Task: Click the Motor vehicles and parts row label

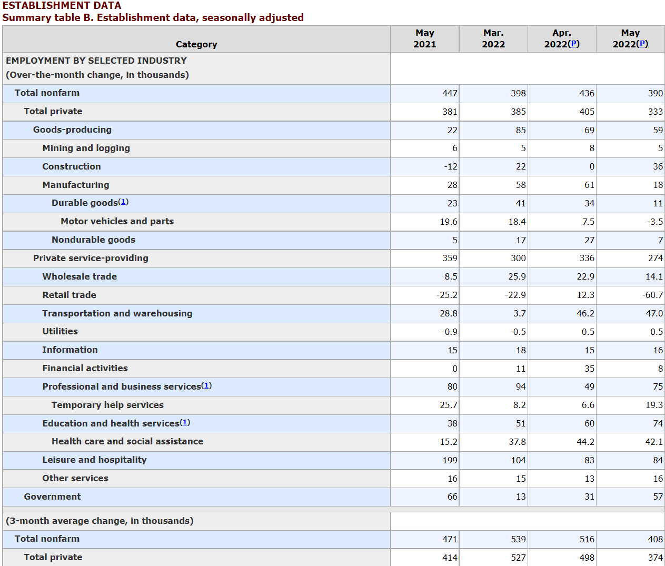Action: point(117,221)
